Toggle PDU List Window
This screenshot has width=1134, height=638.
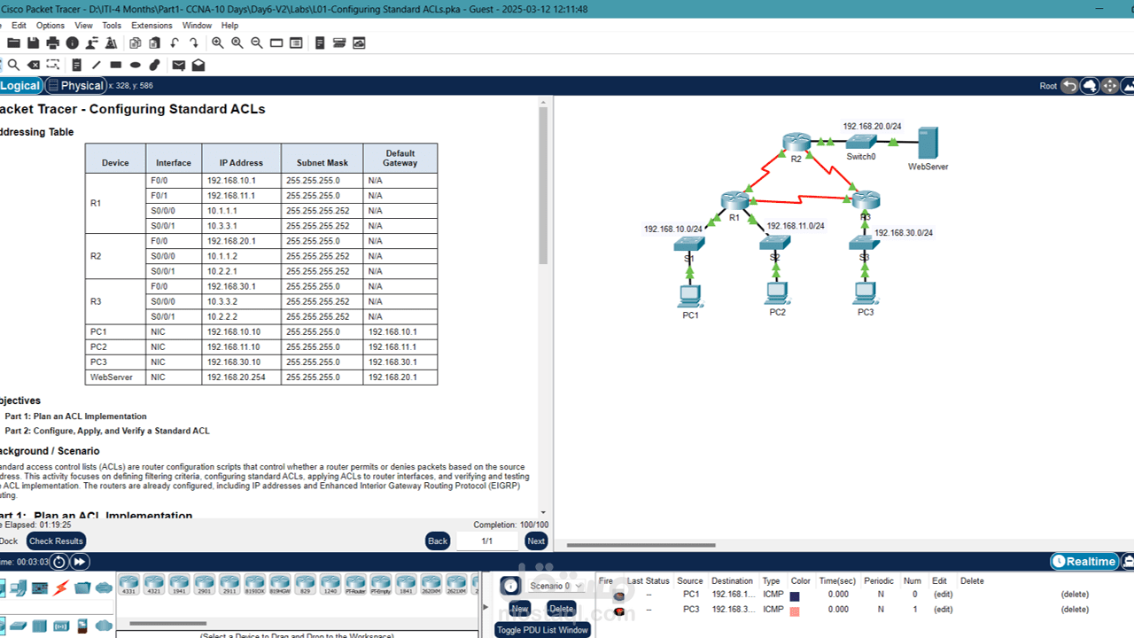(542, 630)
